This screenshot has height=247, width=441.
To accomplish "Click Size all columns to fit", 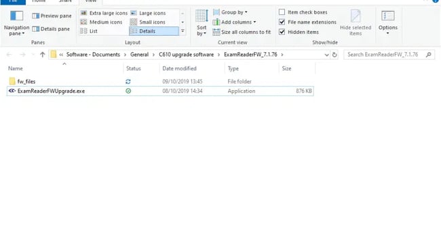I will click(x=242, y=32).
